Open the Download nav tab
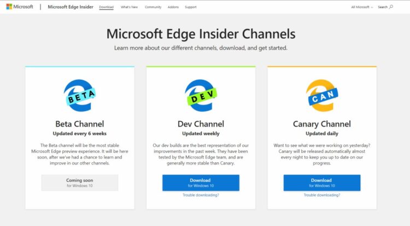The image size is (410, 226). 106,7
